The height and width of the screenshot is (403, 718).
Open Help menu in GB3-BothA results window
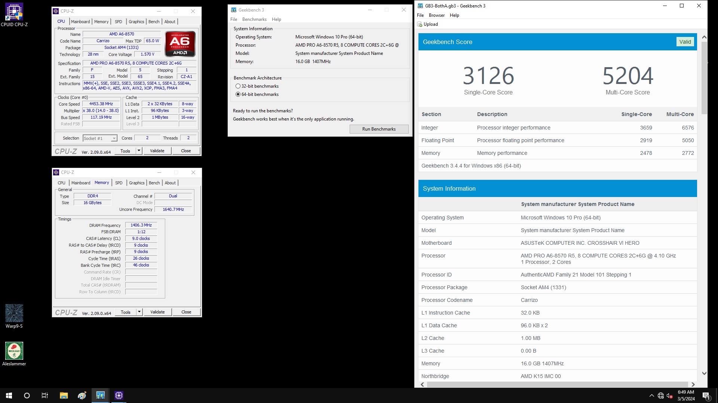tap(454, 15)
